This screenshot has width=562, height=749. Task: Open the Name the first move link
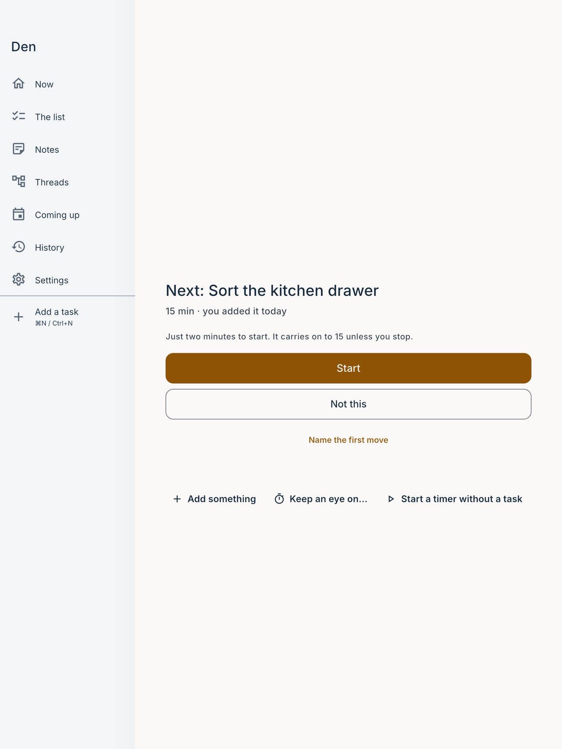point(348,440)
